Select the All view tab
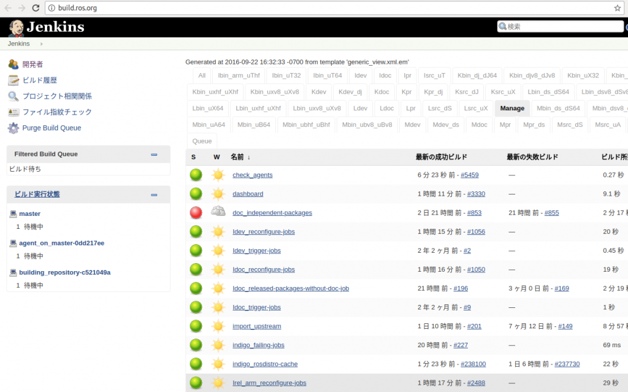Screen dimensions: 628x392 coord(202,75)
